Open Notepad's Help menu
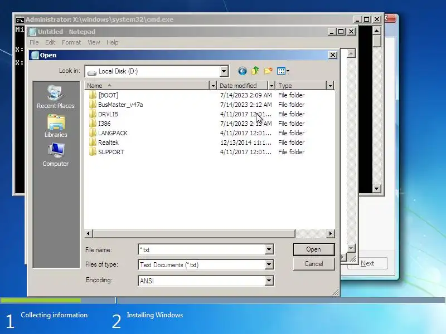 (x=113, y=42)
